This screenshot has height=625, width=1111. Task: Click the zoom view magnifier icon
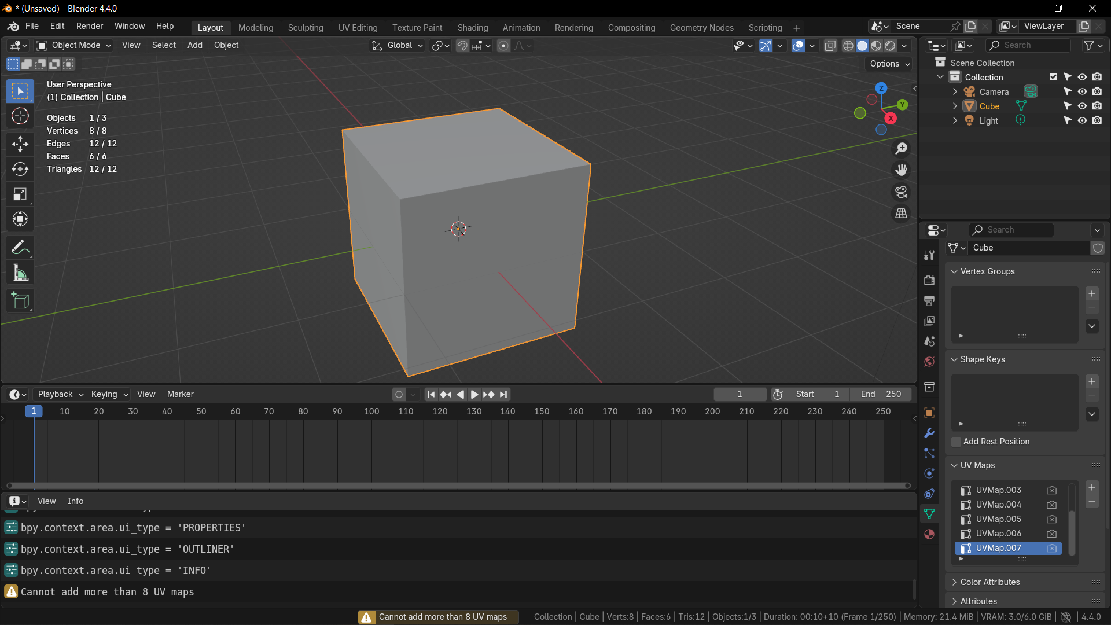click(901, 149)
